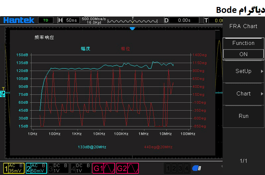Click the 140Deg axis label
265x175 pixels.
200,55
